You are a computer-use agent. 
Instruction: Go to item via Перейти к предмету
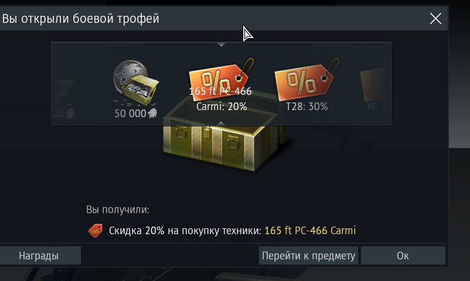click(x=308, y=256)
